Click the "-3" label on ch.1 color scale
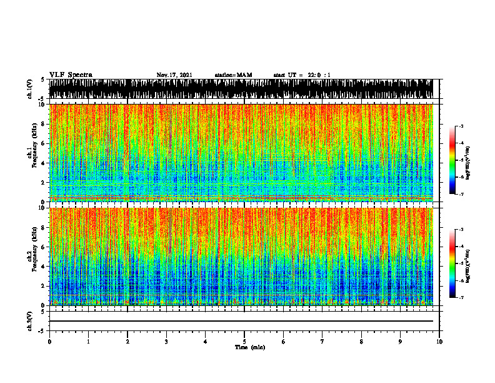495x383 pixels. [x=461, y=126]
